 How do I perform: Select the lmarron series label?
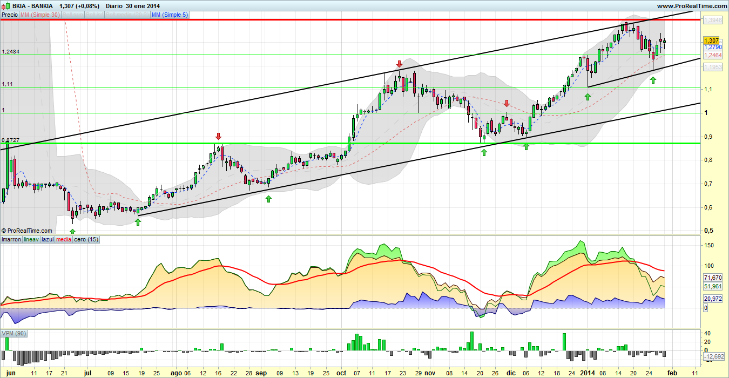(x=11, y=239)
